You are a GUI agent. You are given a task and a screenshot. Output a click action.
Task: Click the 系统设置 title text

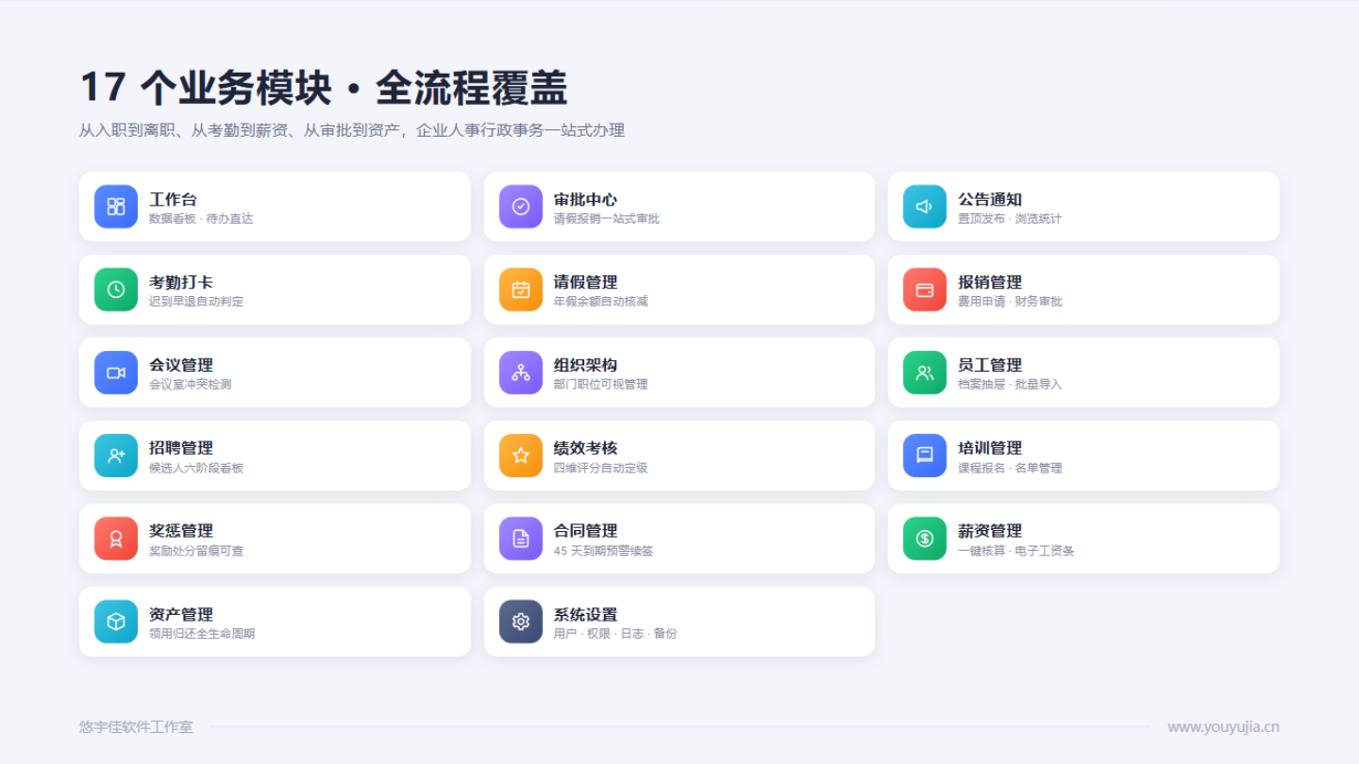click(585, 614)
